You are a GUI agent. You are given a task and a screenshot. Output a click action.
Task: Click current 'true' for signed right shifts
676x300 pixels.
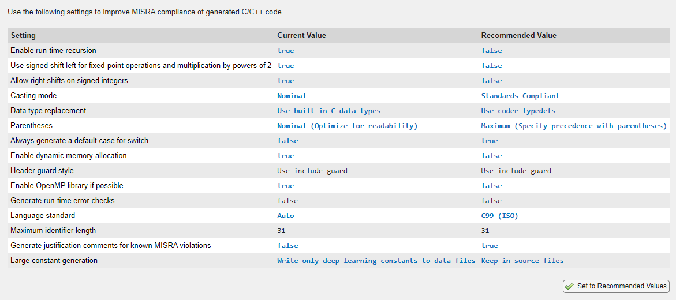pos(285,81)
